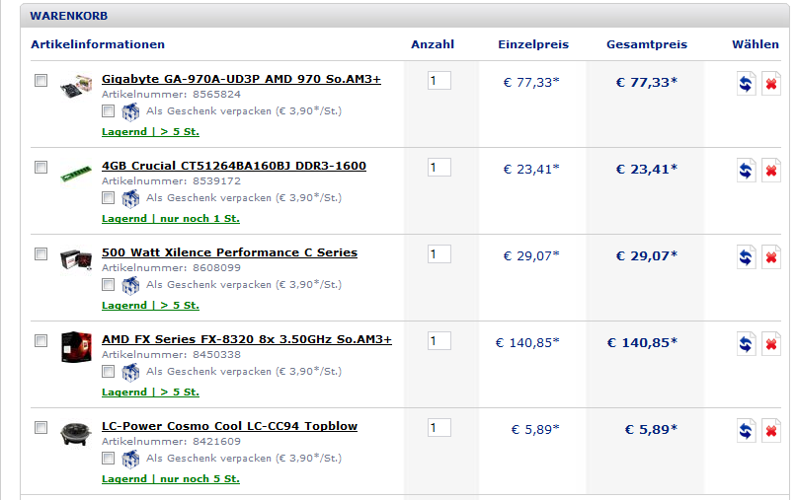This screenshot has width=797, height=500.
Task: Enable gift wrapping for LC-Power Cosmo Cool
Action: [108, 458]
